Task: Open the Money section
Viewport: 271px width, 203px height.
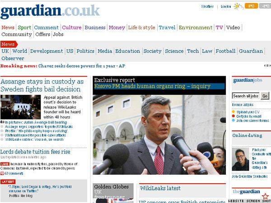Action: pyautogui.click(x=117, y=28)
